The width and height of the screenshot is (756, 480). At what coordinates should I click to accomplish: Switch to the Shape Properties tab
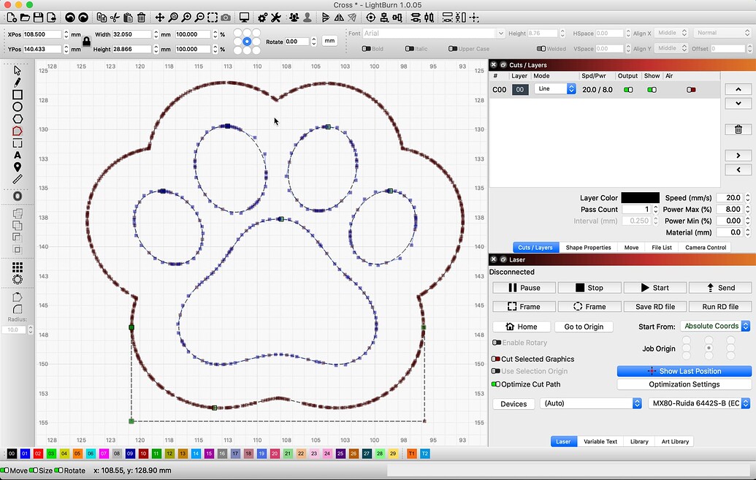pyautogui.click(x=588, y=247)
